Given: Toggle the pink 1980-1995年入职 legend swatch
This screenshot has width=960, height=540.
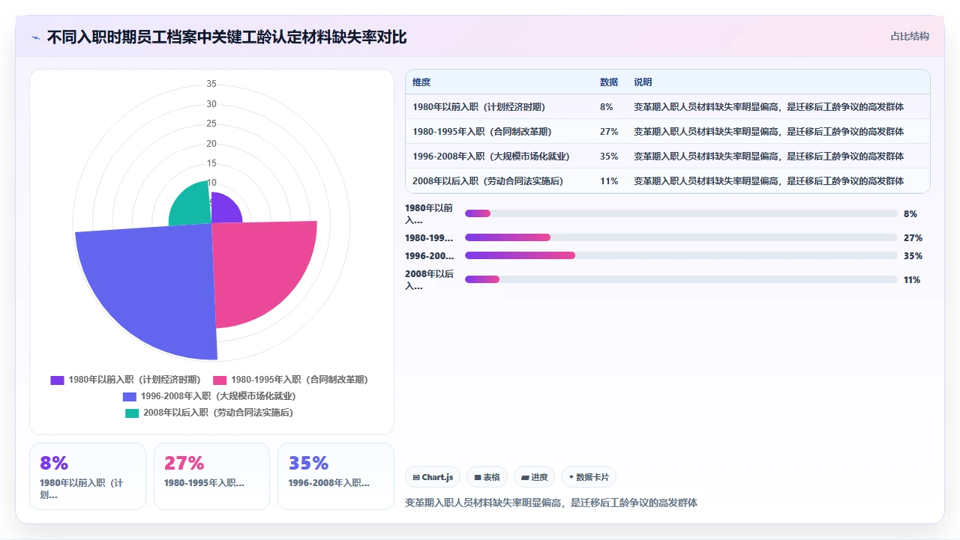Looking at the screenshot, I should tap(220, 380).
